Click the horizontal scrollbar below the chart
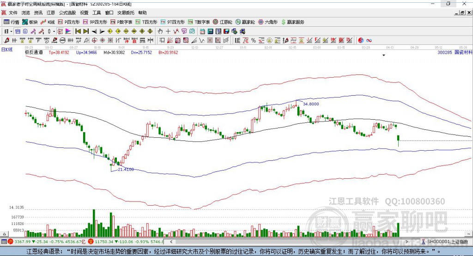This screenshot has width=473, height=256. pos(289,242)
